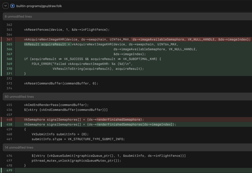The height and width of the screenshot is (173, 252).
Task: Click the vkResetFences(device, 1, ...) line
Action: [67, 30]
